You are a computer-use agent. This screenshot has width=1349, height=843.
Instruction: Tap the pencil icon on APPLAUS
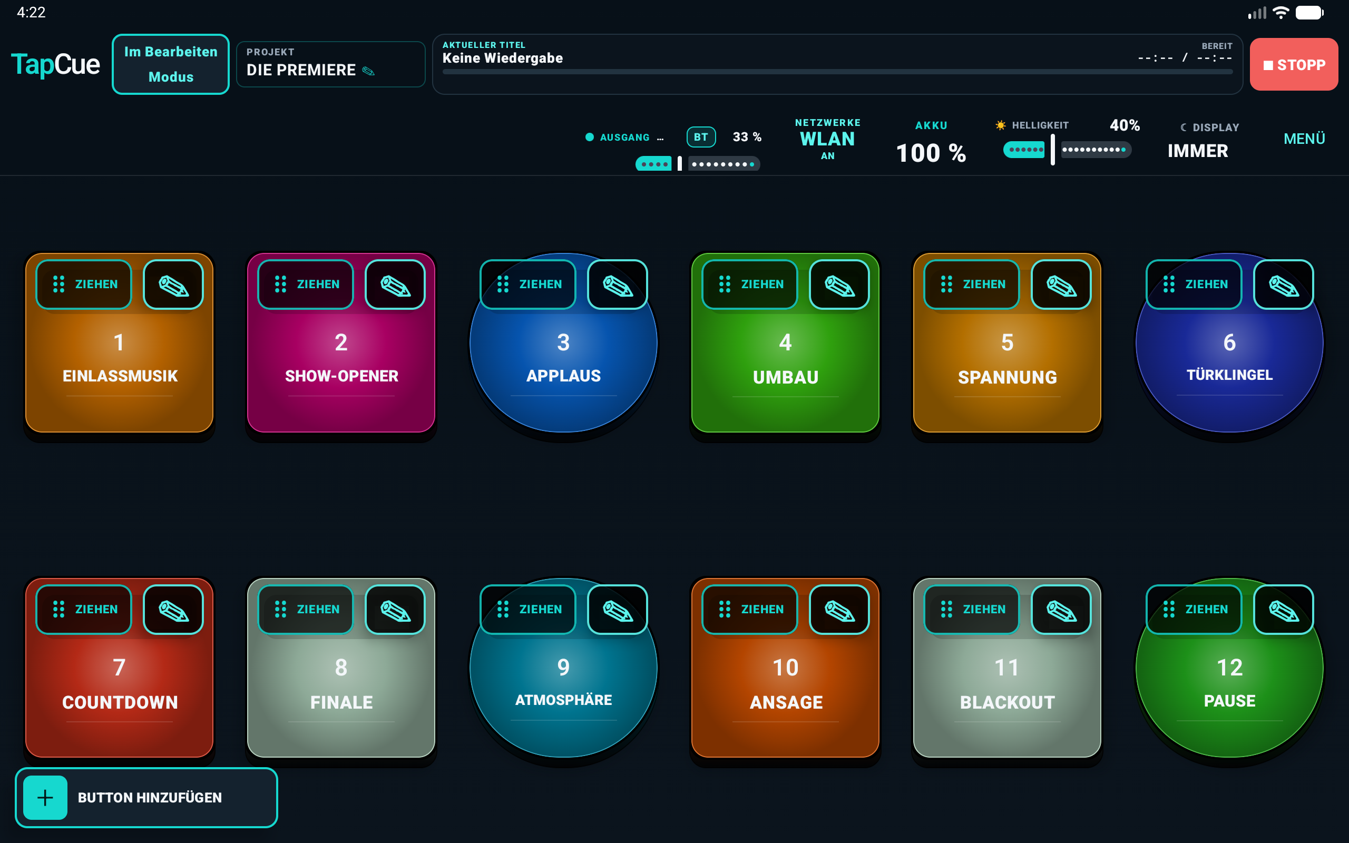coord(618,285)
